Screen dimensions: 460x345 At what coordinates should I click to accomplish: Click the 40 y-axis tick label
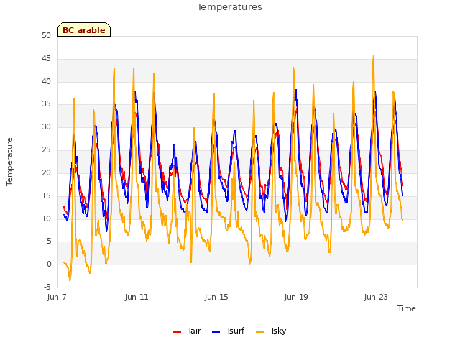[x=46, y=81]
